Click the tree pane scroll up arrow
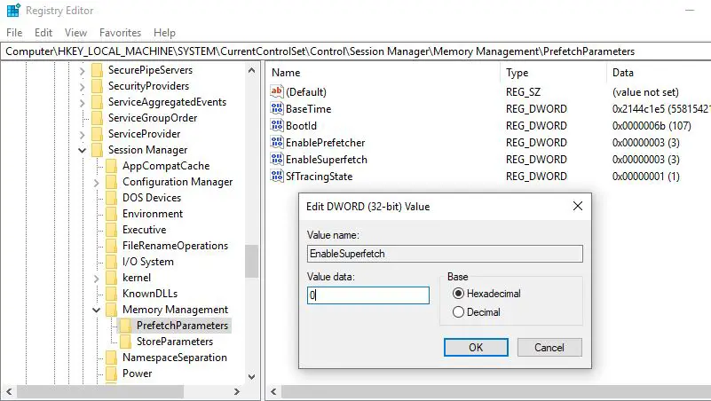The height and width of the screenshot is (401, 711). coord(252,70)
